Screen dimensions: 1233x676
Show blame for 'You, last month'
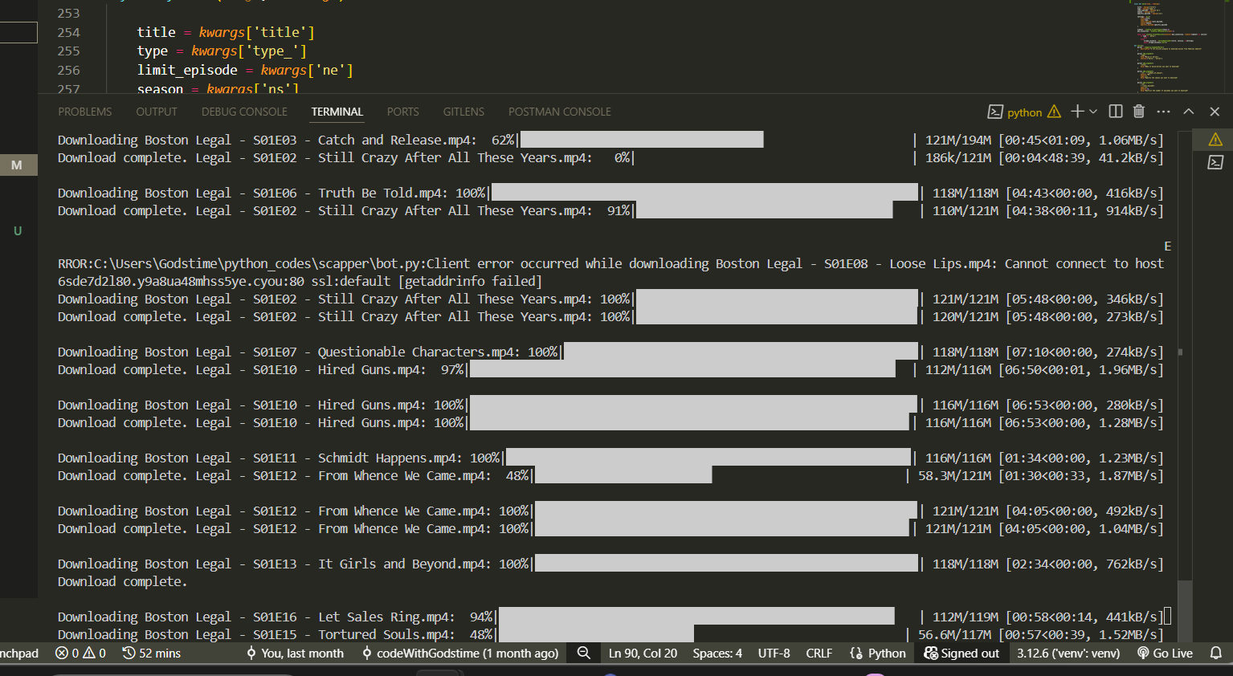(296, 654)
